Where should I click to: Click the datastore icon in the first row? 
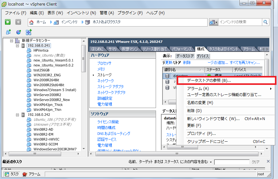[167, 76]
